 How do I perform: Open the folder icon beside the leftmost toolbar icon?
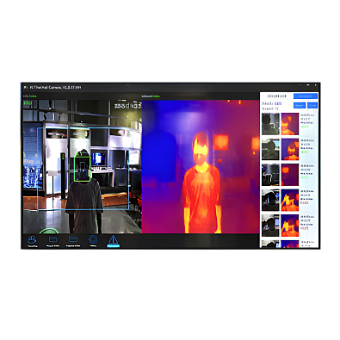(53, 239)
